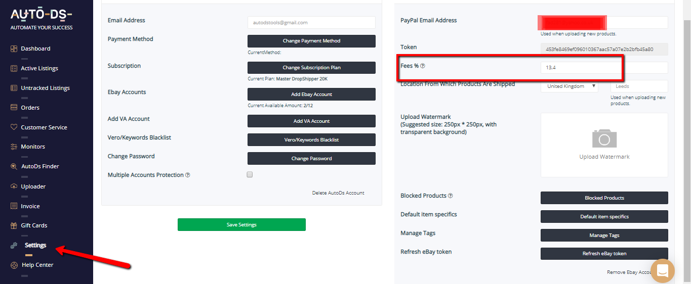Click the AutoDs Finder search icon
This screenshot has width=691, height=284.
tap(14, 166)
